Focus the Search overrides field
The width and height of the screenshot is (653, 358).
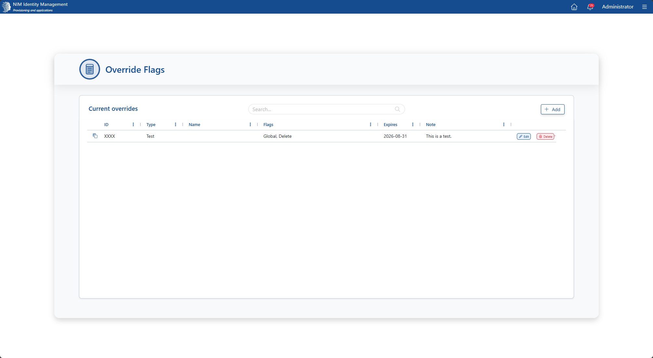pyautogui.click(x=326, y=109)
